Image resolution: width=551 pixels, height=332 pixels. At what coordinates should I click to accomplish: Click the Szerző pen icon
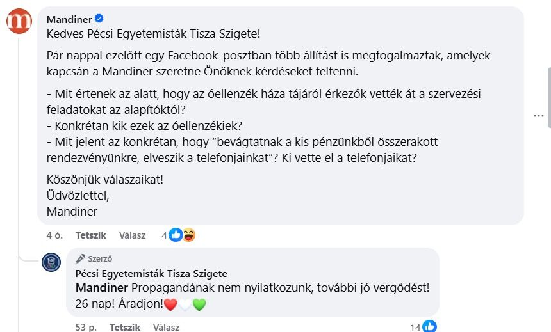[80, 259]
